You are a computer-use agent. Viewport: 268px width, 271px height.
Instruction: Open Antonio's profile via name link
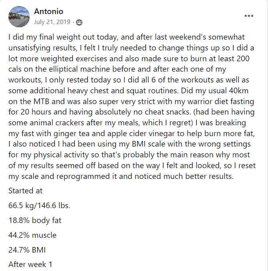pyautogui.click(x=49, y=12)
